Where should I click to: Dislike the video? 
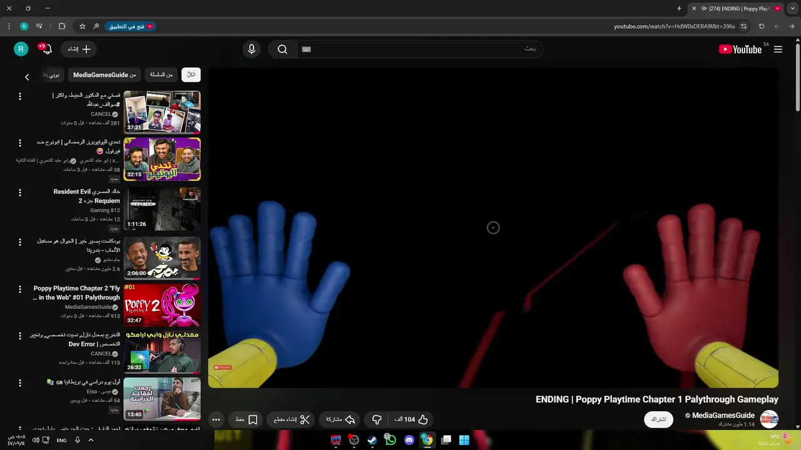(x=377, y=419)
